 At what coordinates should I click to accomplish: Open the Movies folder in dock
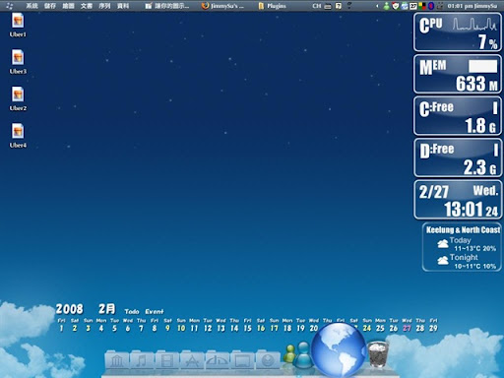click(x=167, y=360)
